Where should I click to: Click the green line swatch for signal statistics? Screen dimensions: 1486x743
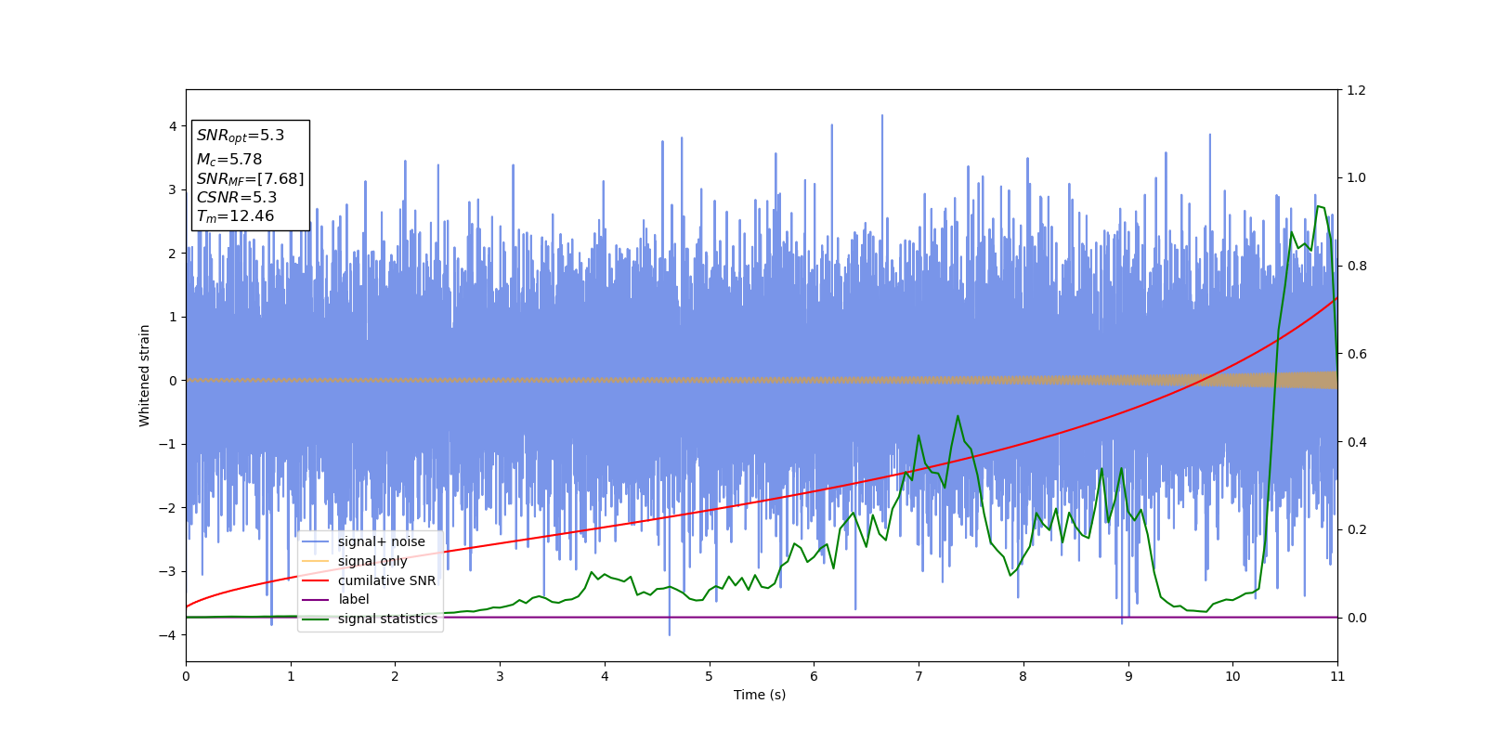pos(316,619)
